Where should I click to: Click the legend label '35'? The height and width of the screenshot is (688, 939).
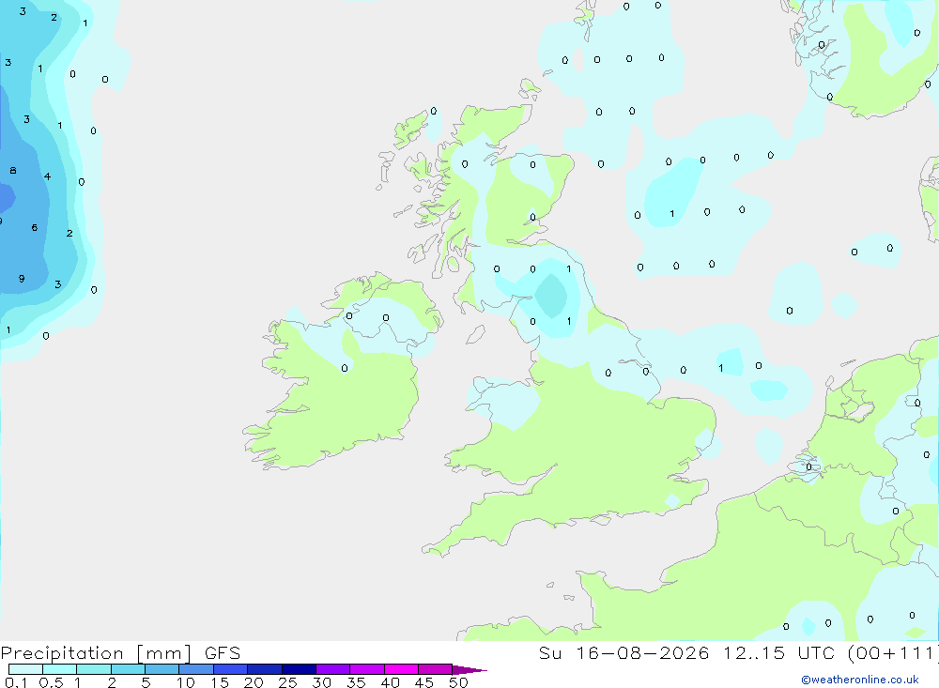pos(356,682)
